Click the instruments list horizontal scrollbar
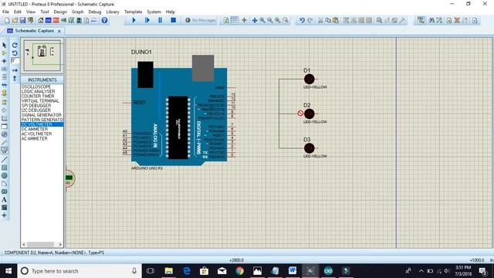This screenshot has height=278, width=494. click(42, 244)
